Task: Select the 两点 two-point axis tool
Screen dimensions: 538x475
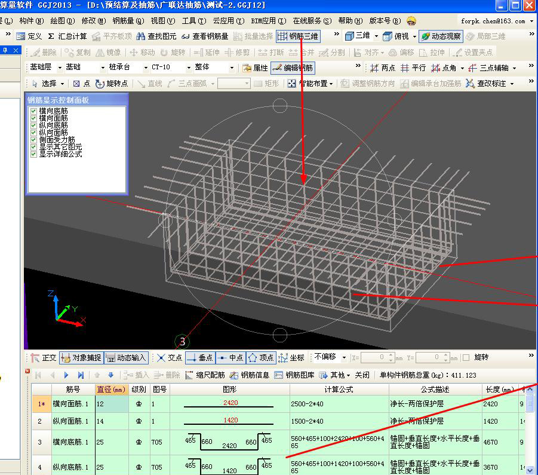Action: coord(383,68)
